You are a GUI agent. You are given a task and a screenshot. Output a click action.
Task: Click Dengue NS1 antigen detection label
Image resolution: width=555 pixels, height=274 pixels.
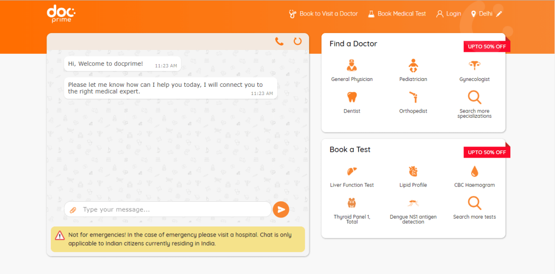coord(413,220)
